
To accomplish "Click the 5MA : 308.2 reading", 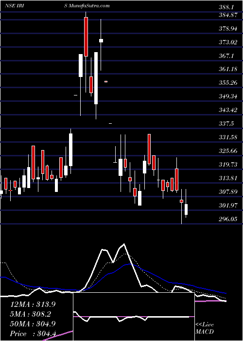I will 30,314.
